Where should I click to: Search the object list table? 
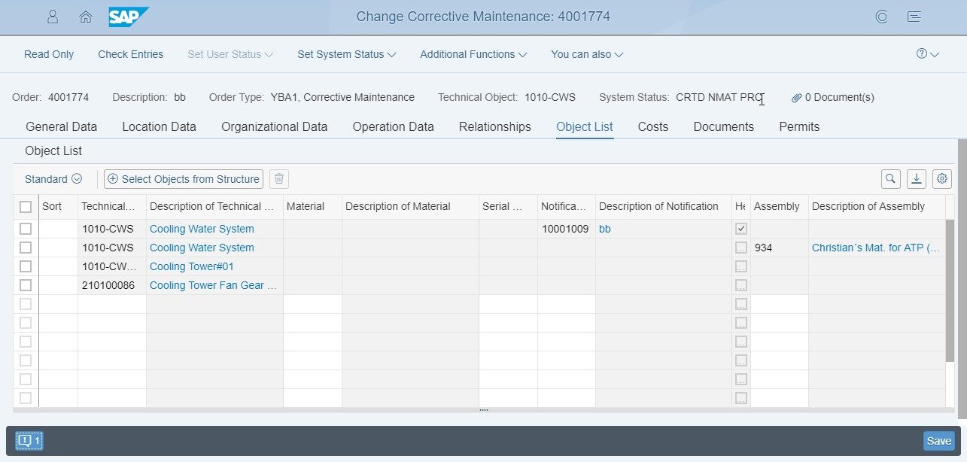click(x=891, y=179)
